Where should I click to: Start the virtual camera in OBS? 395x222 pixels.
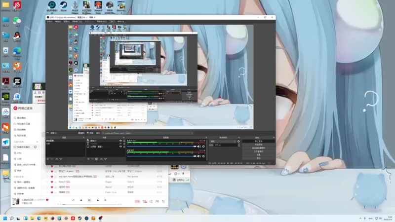(x=258, y=148)
